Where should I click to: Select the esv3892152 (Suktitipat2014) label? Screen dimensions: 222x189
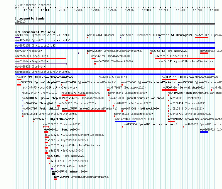tap(35, 45)
